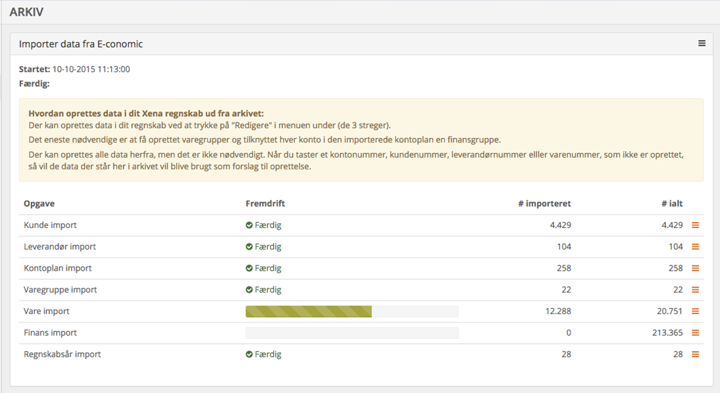This screenshot has width=720, height=393.
Task: Open row menu for Finans import
Action: (x=695, y=333)
